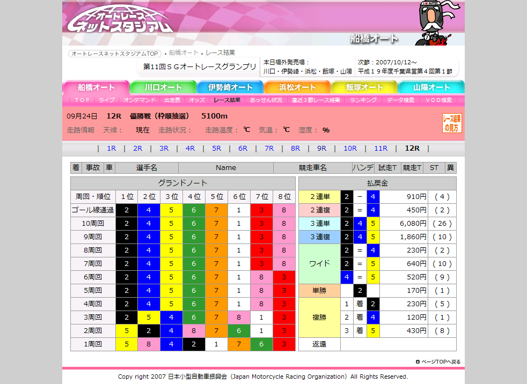Click the 910円 payout for 2連単
This screenshot has width=527, height=384.
416,197
